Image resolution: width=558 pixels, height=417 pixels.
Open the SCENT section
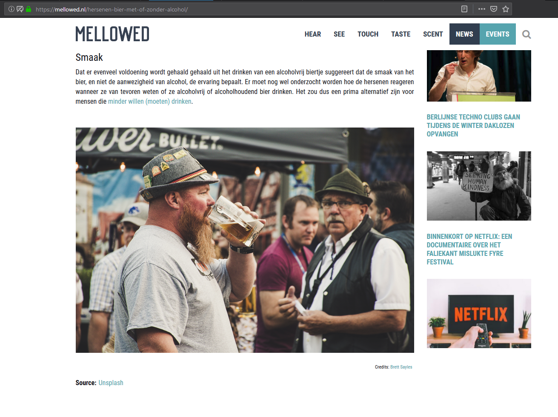pos(433,34)
